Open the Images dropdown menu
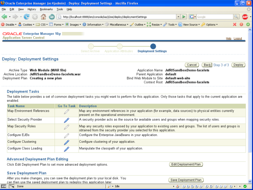253x190 pixels. [73, 24]
